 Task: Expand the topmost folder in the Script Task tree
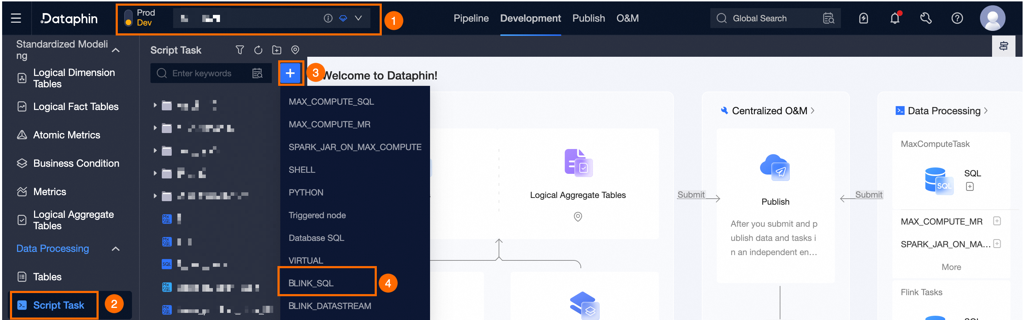(155, 105)
